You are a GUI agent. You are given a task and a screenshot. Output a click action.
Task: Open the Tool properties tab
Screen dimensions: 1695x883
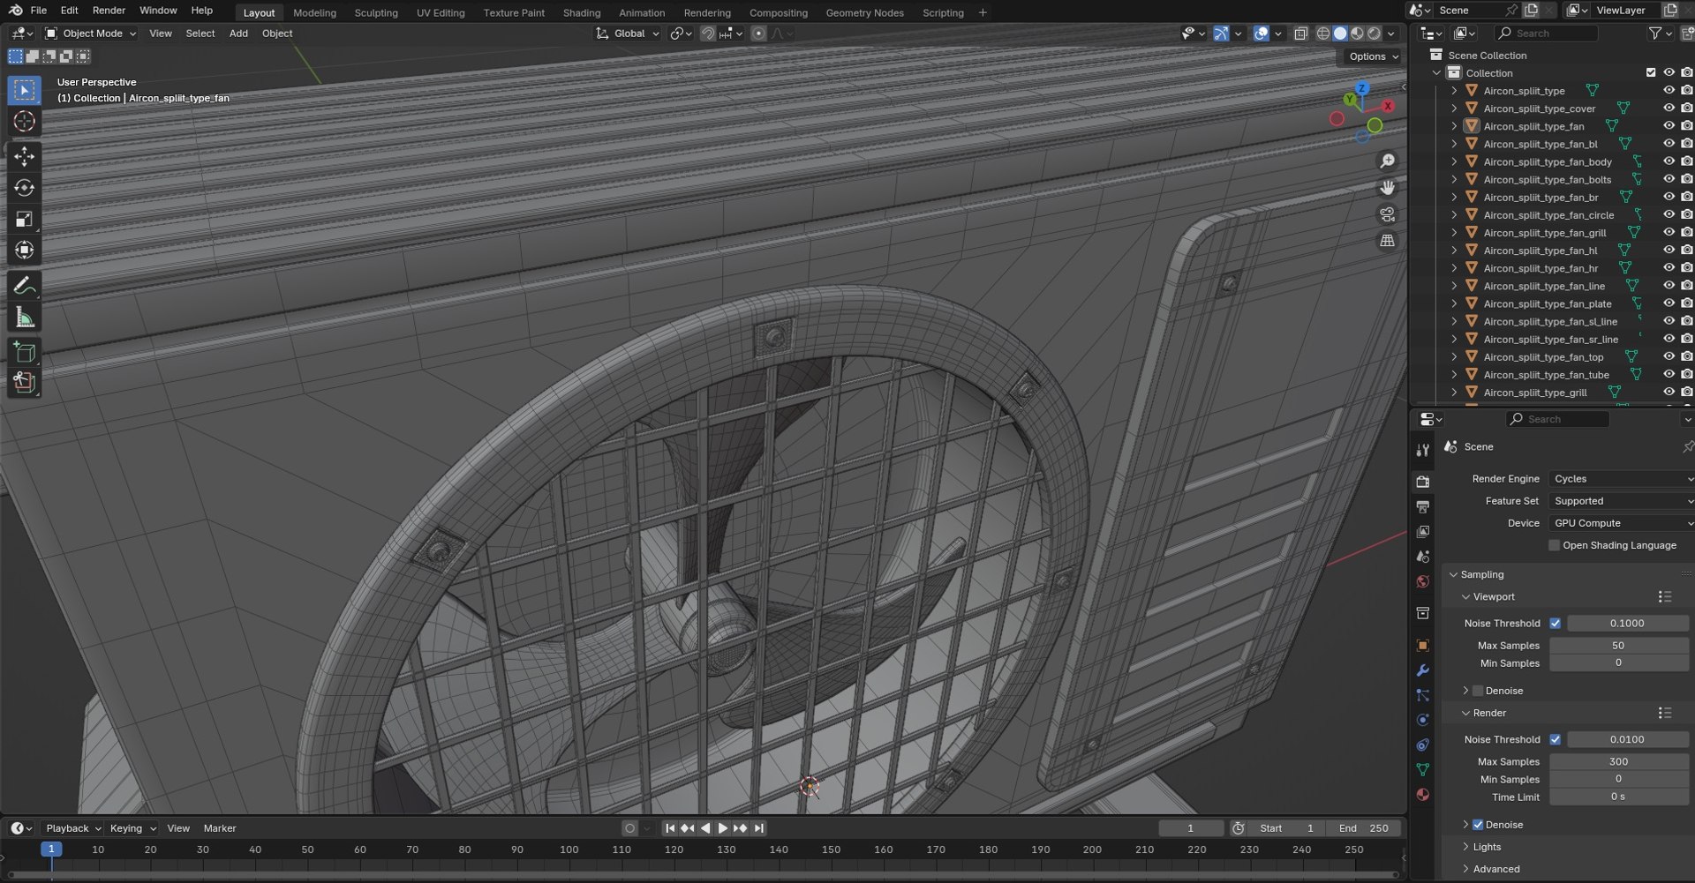[1422, 450]
